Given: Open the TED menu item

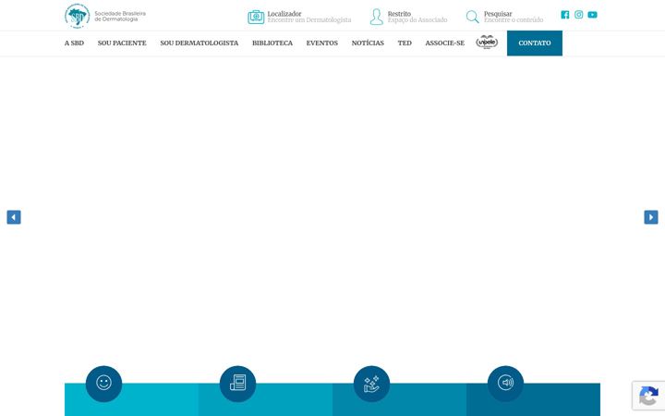Looking at the screenshot, I should (x=405, y=43).
